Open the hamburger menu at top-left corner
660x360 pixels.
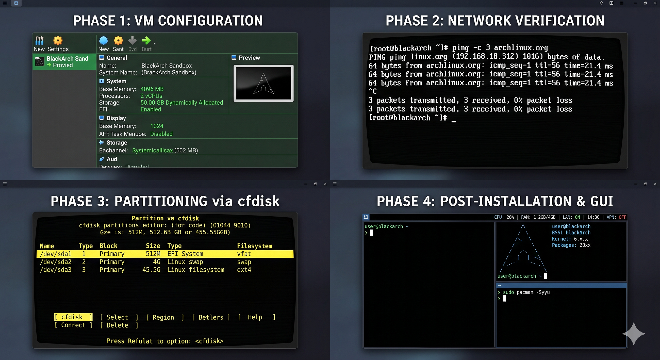pyautogui.click(x=5, y=3)
